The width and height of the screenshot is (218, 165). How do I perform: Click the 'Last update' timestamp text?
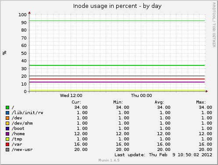click(163, 155)
